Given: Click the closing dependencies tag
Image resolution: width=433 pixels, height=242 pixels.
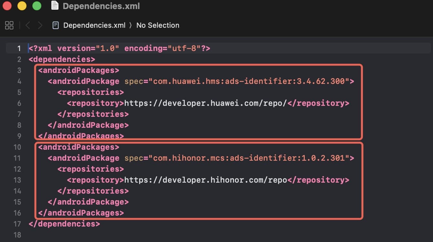Looking at the screenshot, I should click(x=64, y=224).
